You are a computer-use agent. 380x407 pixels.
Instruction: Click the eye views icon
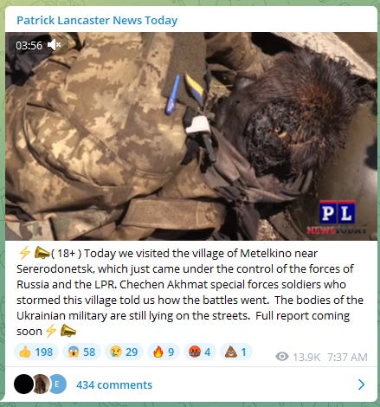282,357
